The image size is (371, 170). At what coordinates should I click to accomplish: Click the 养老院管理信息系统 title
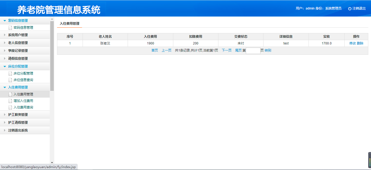click(59, 10)
